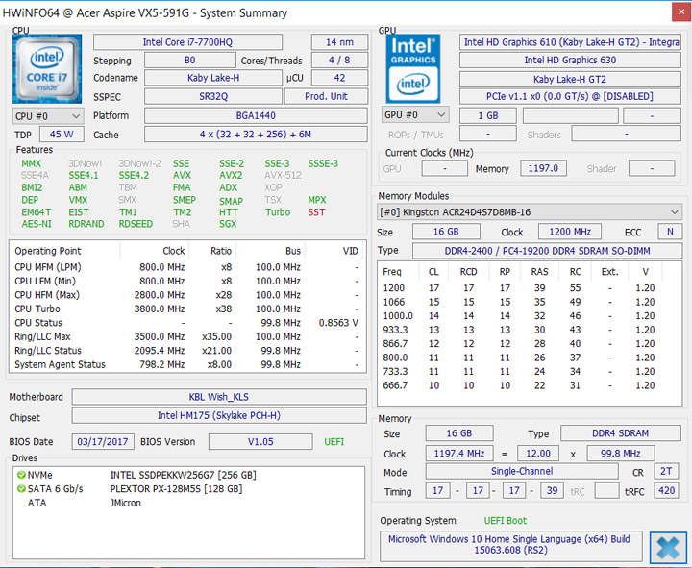The image size is (692, 568).
Task: Click the Prod. Unit button
Action: 326,97
